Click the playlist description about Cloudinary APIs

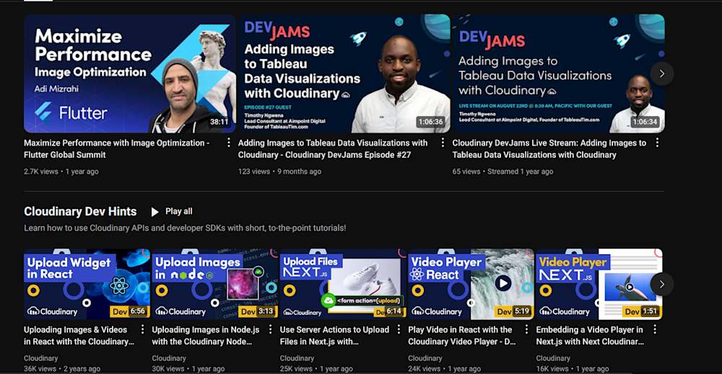coord(185,228)
